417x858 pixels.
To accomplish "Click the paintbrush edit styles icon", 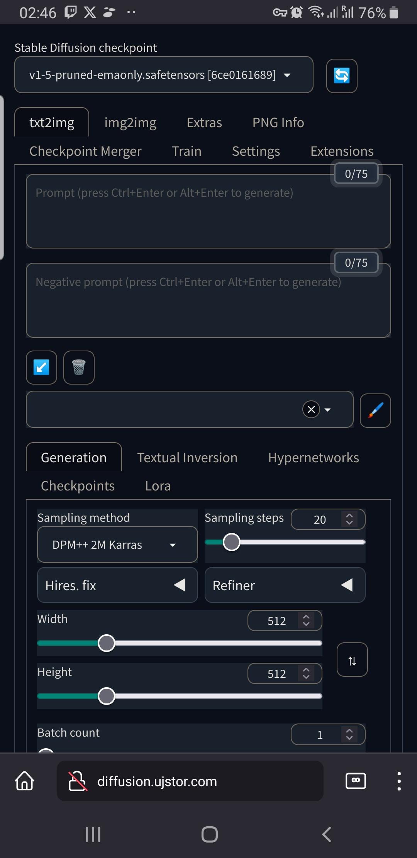I will pyautogui.click(x=375, y=410).
